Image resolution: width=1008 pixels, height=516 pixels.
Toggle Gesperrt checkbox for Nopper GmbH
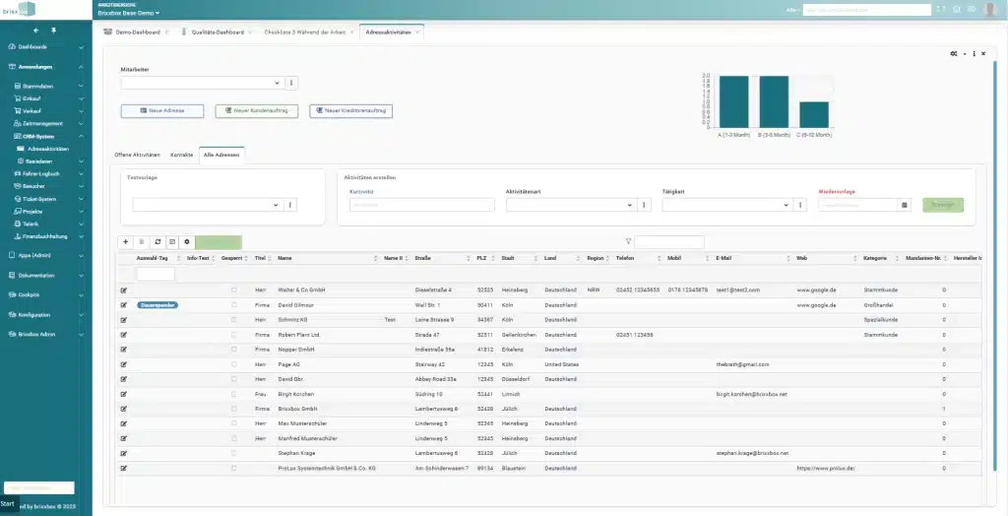point(234,350)
